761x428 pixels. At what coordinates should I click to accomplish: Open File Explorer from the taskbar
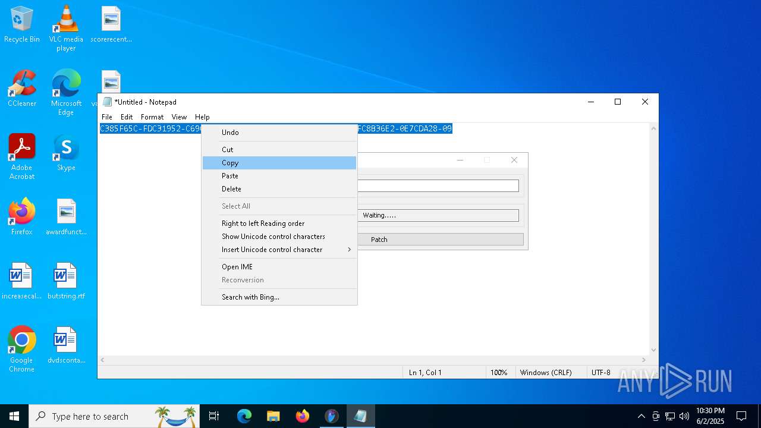[x=273, y=416]
